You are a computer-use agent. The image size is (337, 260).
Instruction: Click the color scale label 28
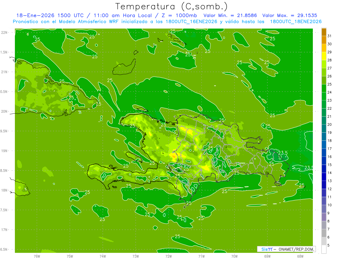(330, 60)
